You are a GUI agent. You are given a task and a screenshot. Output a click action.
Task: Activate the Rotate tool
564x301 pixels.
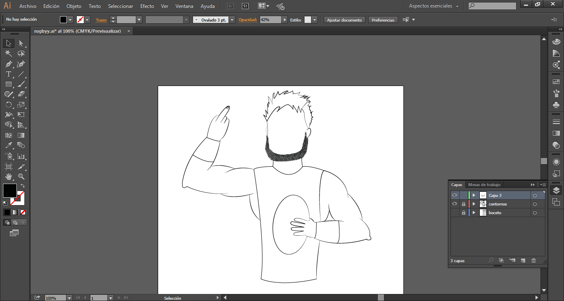(9, 105)
